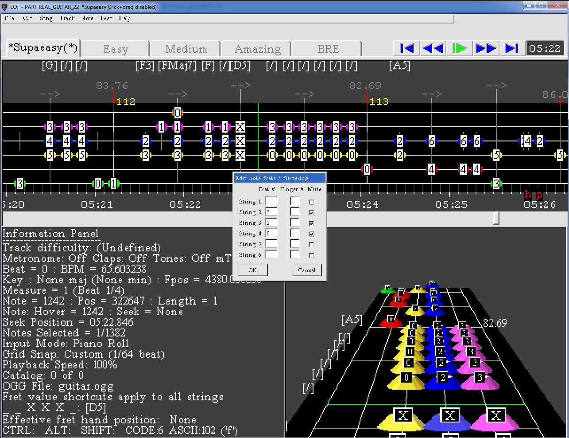The width and height of the screenshot is (569, 438).
Task: Uncheck Mute for String 2
Action: click(311, 213)
